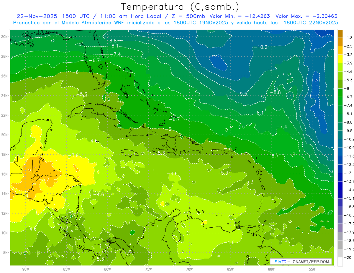Click the "22N" latitude axis label
Viewport: 354px width, 273px height.
(x=5, y=115)
